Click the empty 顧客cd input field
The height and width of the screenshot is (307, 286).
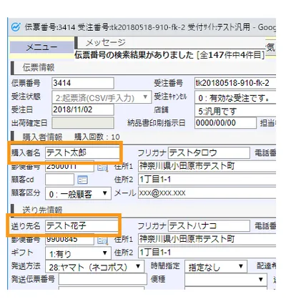click(x=59, y=180)
